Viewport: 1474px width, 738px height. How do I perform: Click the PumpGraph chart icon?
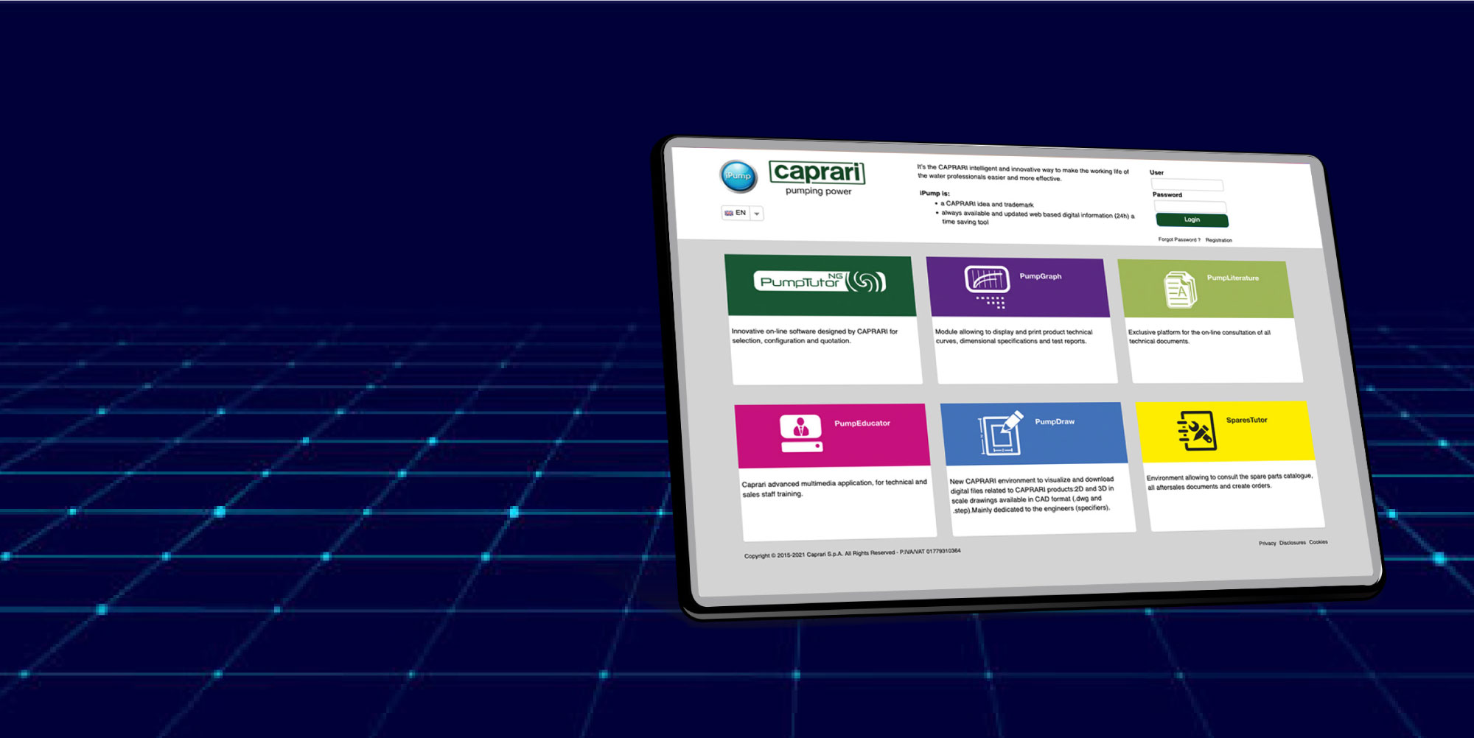(x=988, y=287)
